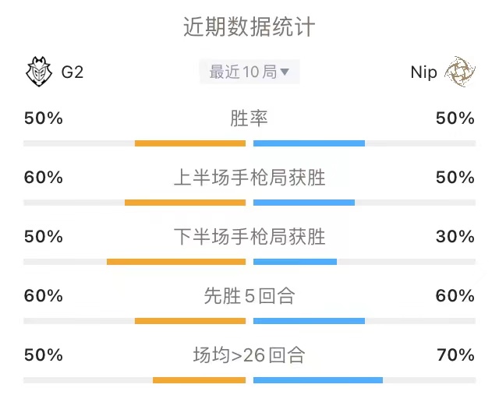Image resolution: width=499 pixels, height=395 pixels.
Task: Open the 最近10局 dropdown selector
Action: point(249,72)
